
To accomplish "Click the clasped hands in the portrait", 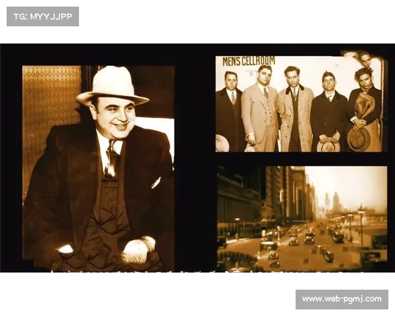I will click(137, 250).
